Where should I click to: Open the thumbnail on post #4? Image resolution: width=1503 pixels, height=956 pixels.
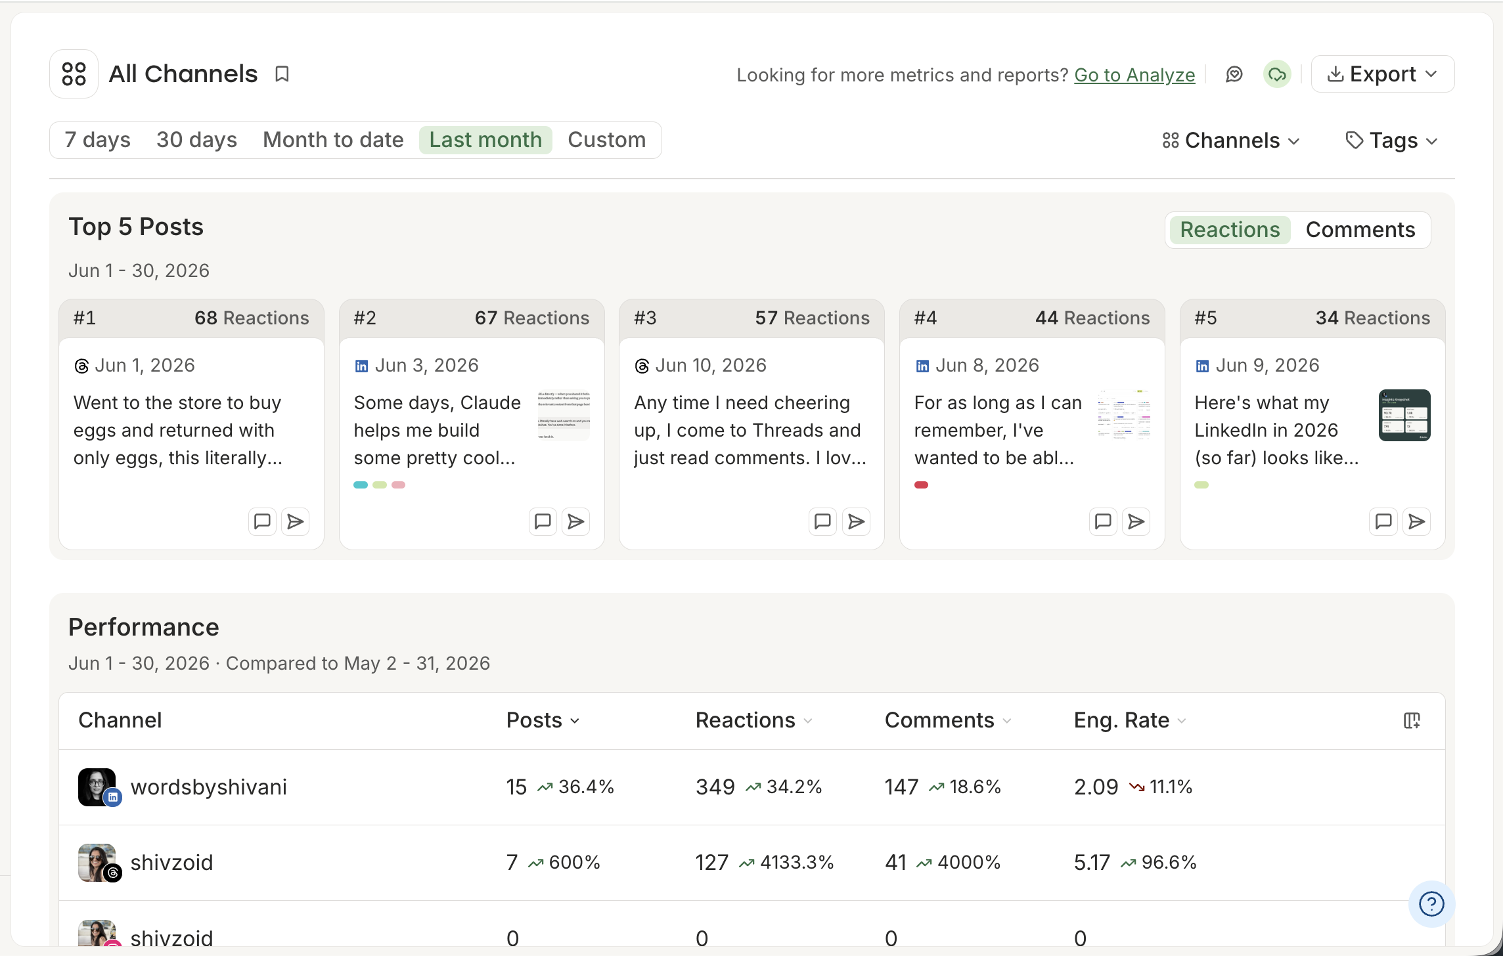point(1124,415)
